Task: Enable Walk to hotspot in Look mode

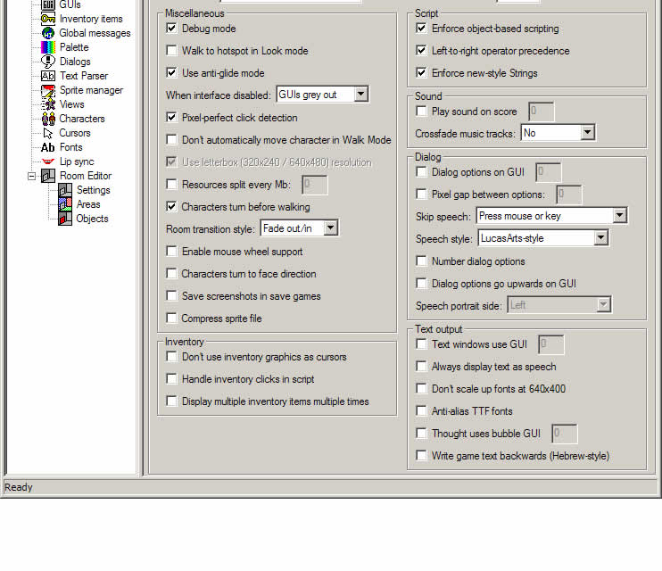Action: coord(171,51)
